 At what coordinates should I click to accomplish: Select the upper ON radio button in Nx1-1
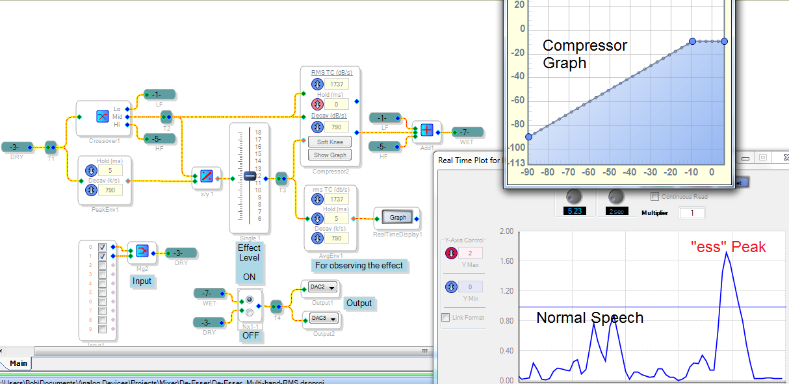(x=249, y=300)
